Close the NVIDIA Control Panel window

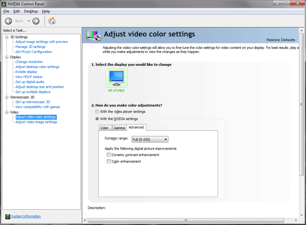[x=298, y=3]
